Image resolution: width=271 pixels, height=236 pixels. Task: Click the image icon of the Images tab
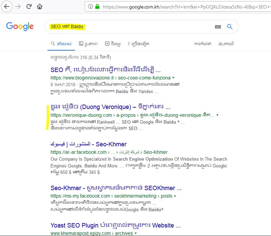coord(81,43)
